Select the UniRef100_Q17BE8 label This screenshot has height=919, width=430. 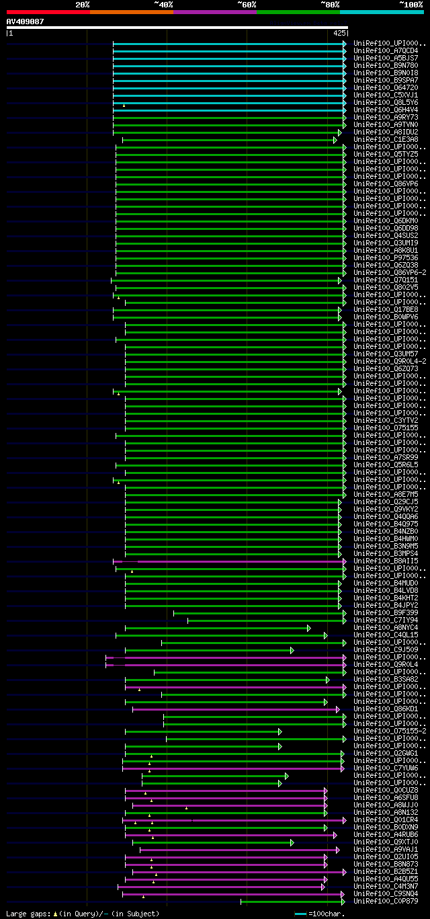pyautogui.click(x=386, y=309)
